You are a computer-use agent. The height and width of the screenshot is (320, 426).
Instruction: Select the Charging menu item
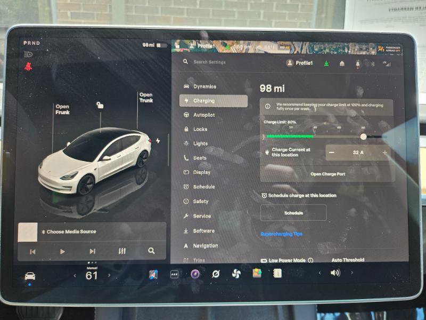tap(214, 101)
